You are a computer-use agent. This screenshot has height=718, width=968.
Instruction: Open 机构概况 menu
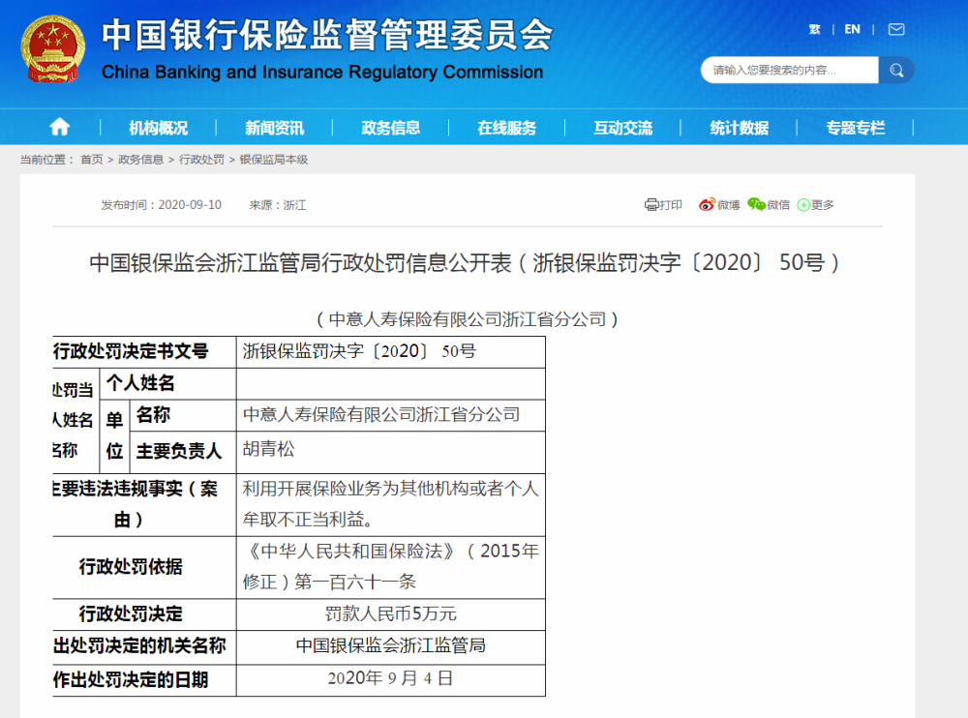tap(158, 128)
